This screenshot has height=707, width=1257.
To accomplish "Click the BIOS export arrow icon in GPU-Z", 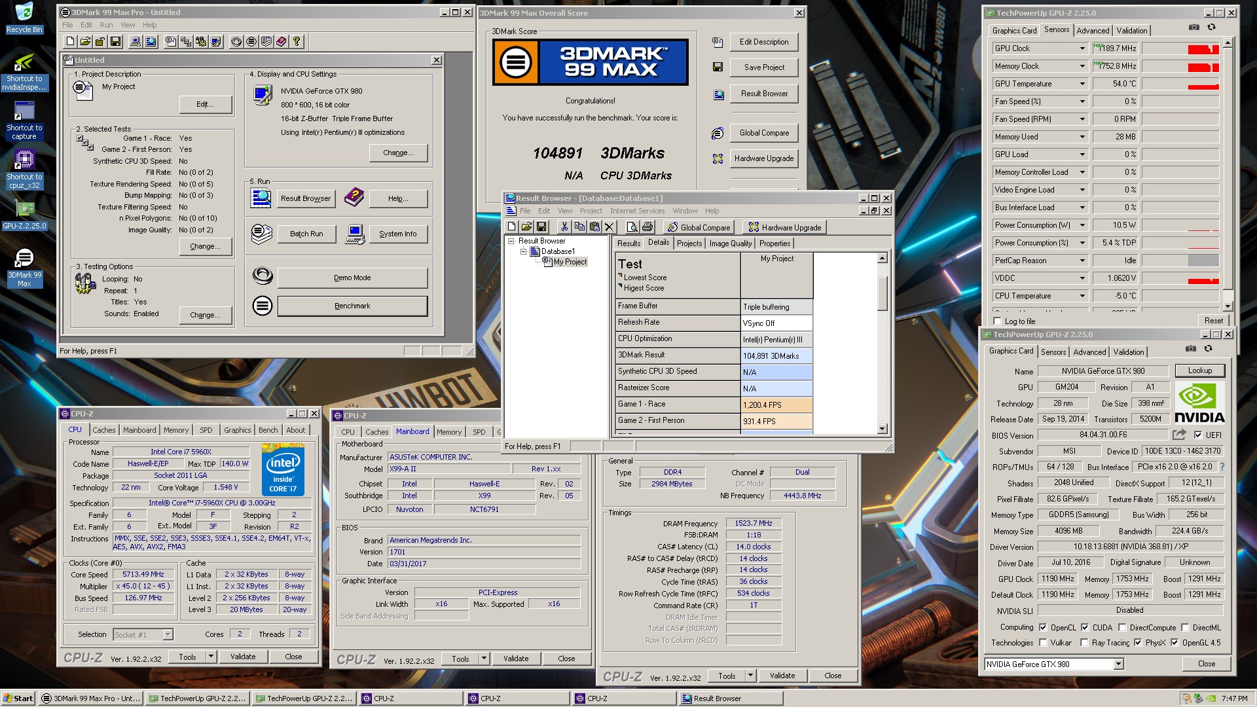I will tap(1179, 435).
